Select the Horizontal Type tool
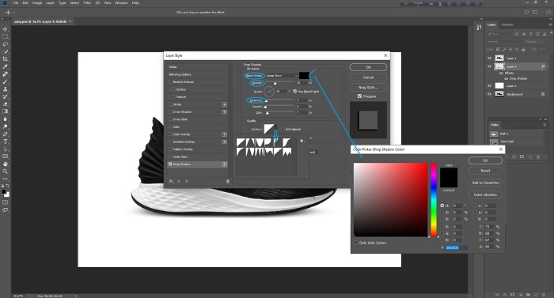The height and width of the screenshot is (298, 554). coord(6,141)
